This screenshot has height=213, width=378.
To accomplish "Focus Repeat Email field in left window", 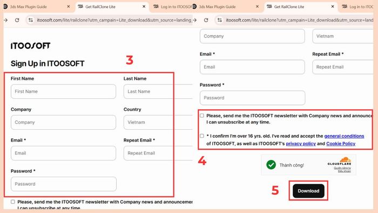I will (x=158, y=153).
